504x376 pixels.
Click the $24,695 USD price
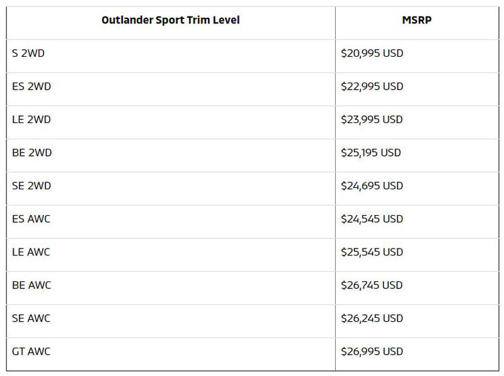pyautogui.click(x=372, y=185)
